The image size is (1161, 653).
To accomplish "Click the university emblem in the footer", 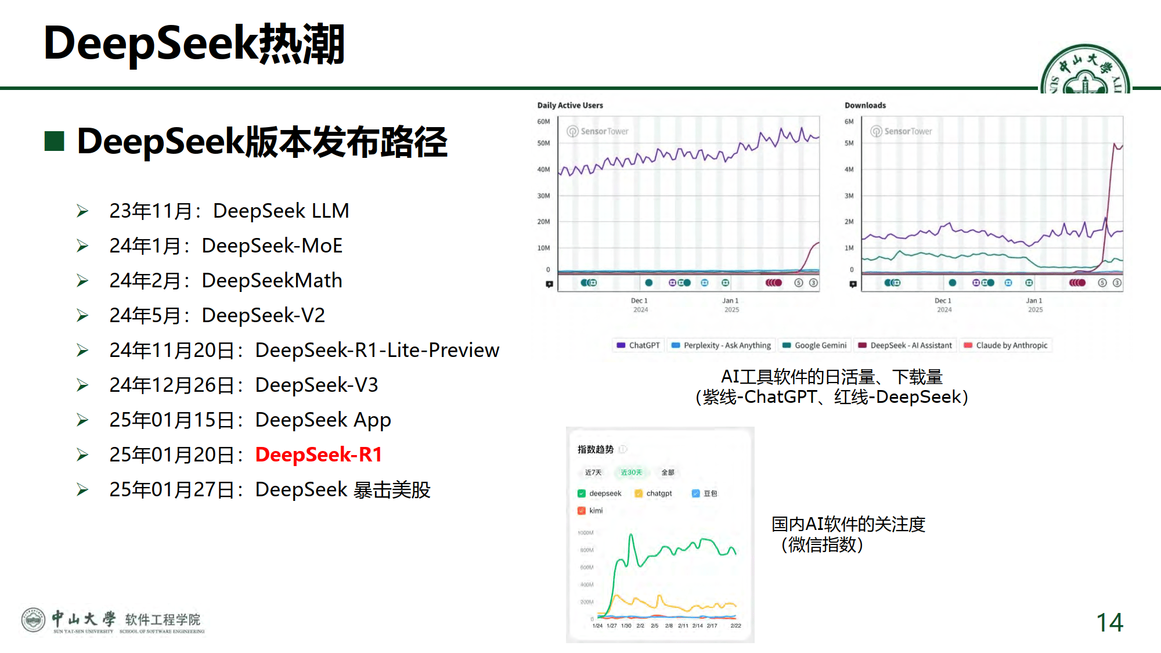I will (33, 620).
